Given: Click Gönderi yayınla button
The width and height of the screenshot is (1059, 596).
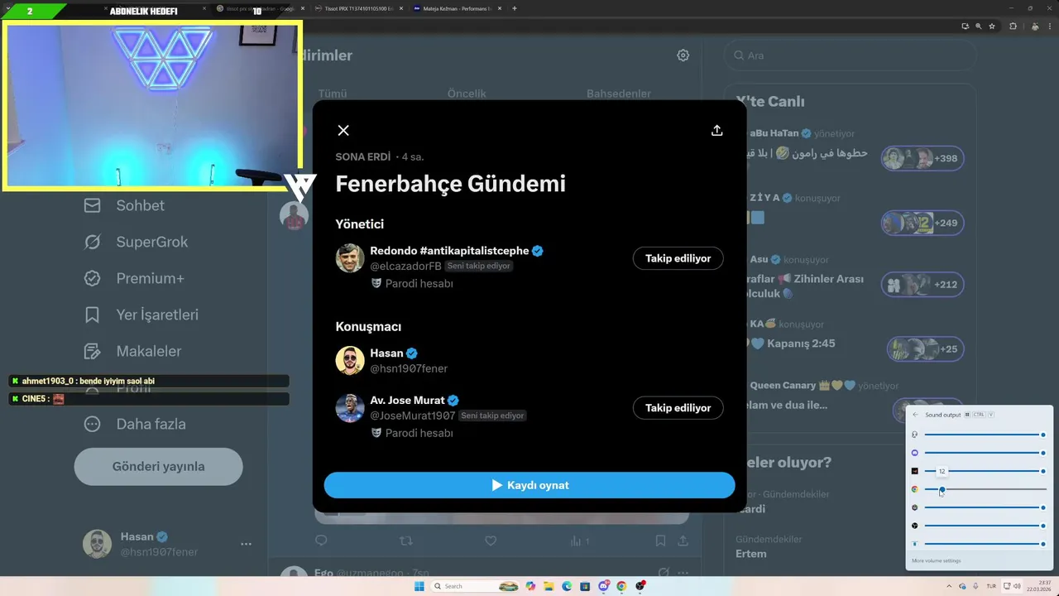Looking at the screenshot, I should click(x=159, y=466).
